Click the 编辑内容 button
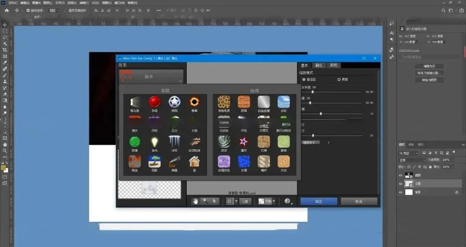This screenshot has height=247, width=466. click(x=429, y=66)
